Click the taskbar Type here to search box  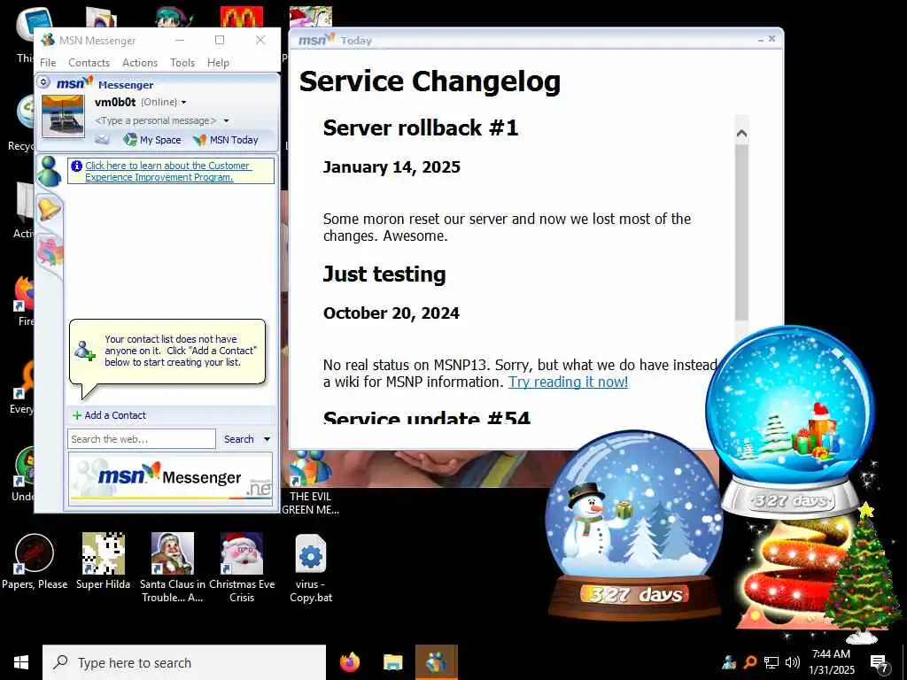pos(184,662)
